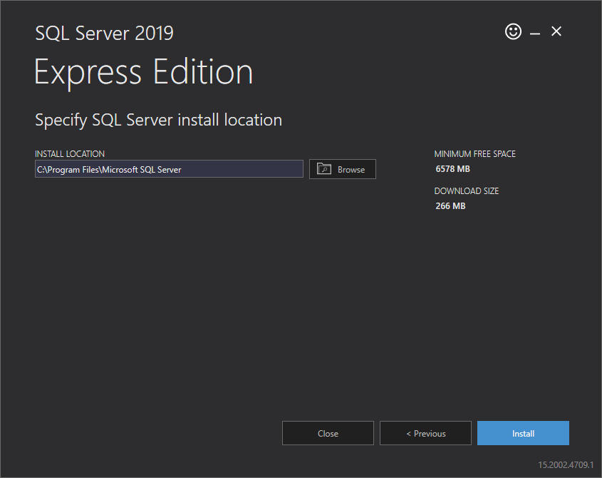Focus the install location text field
The width and height of the screenshot is (602, 478).
pos(242,169)
